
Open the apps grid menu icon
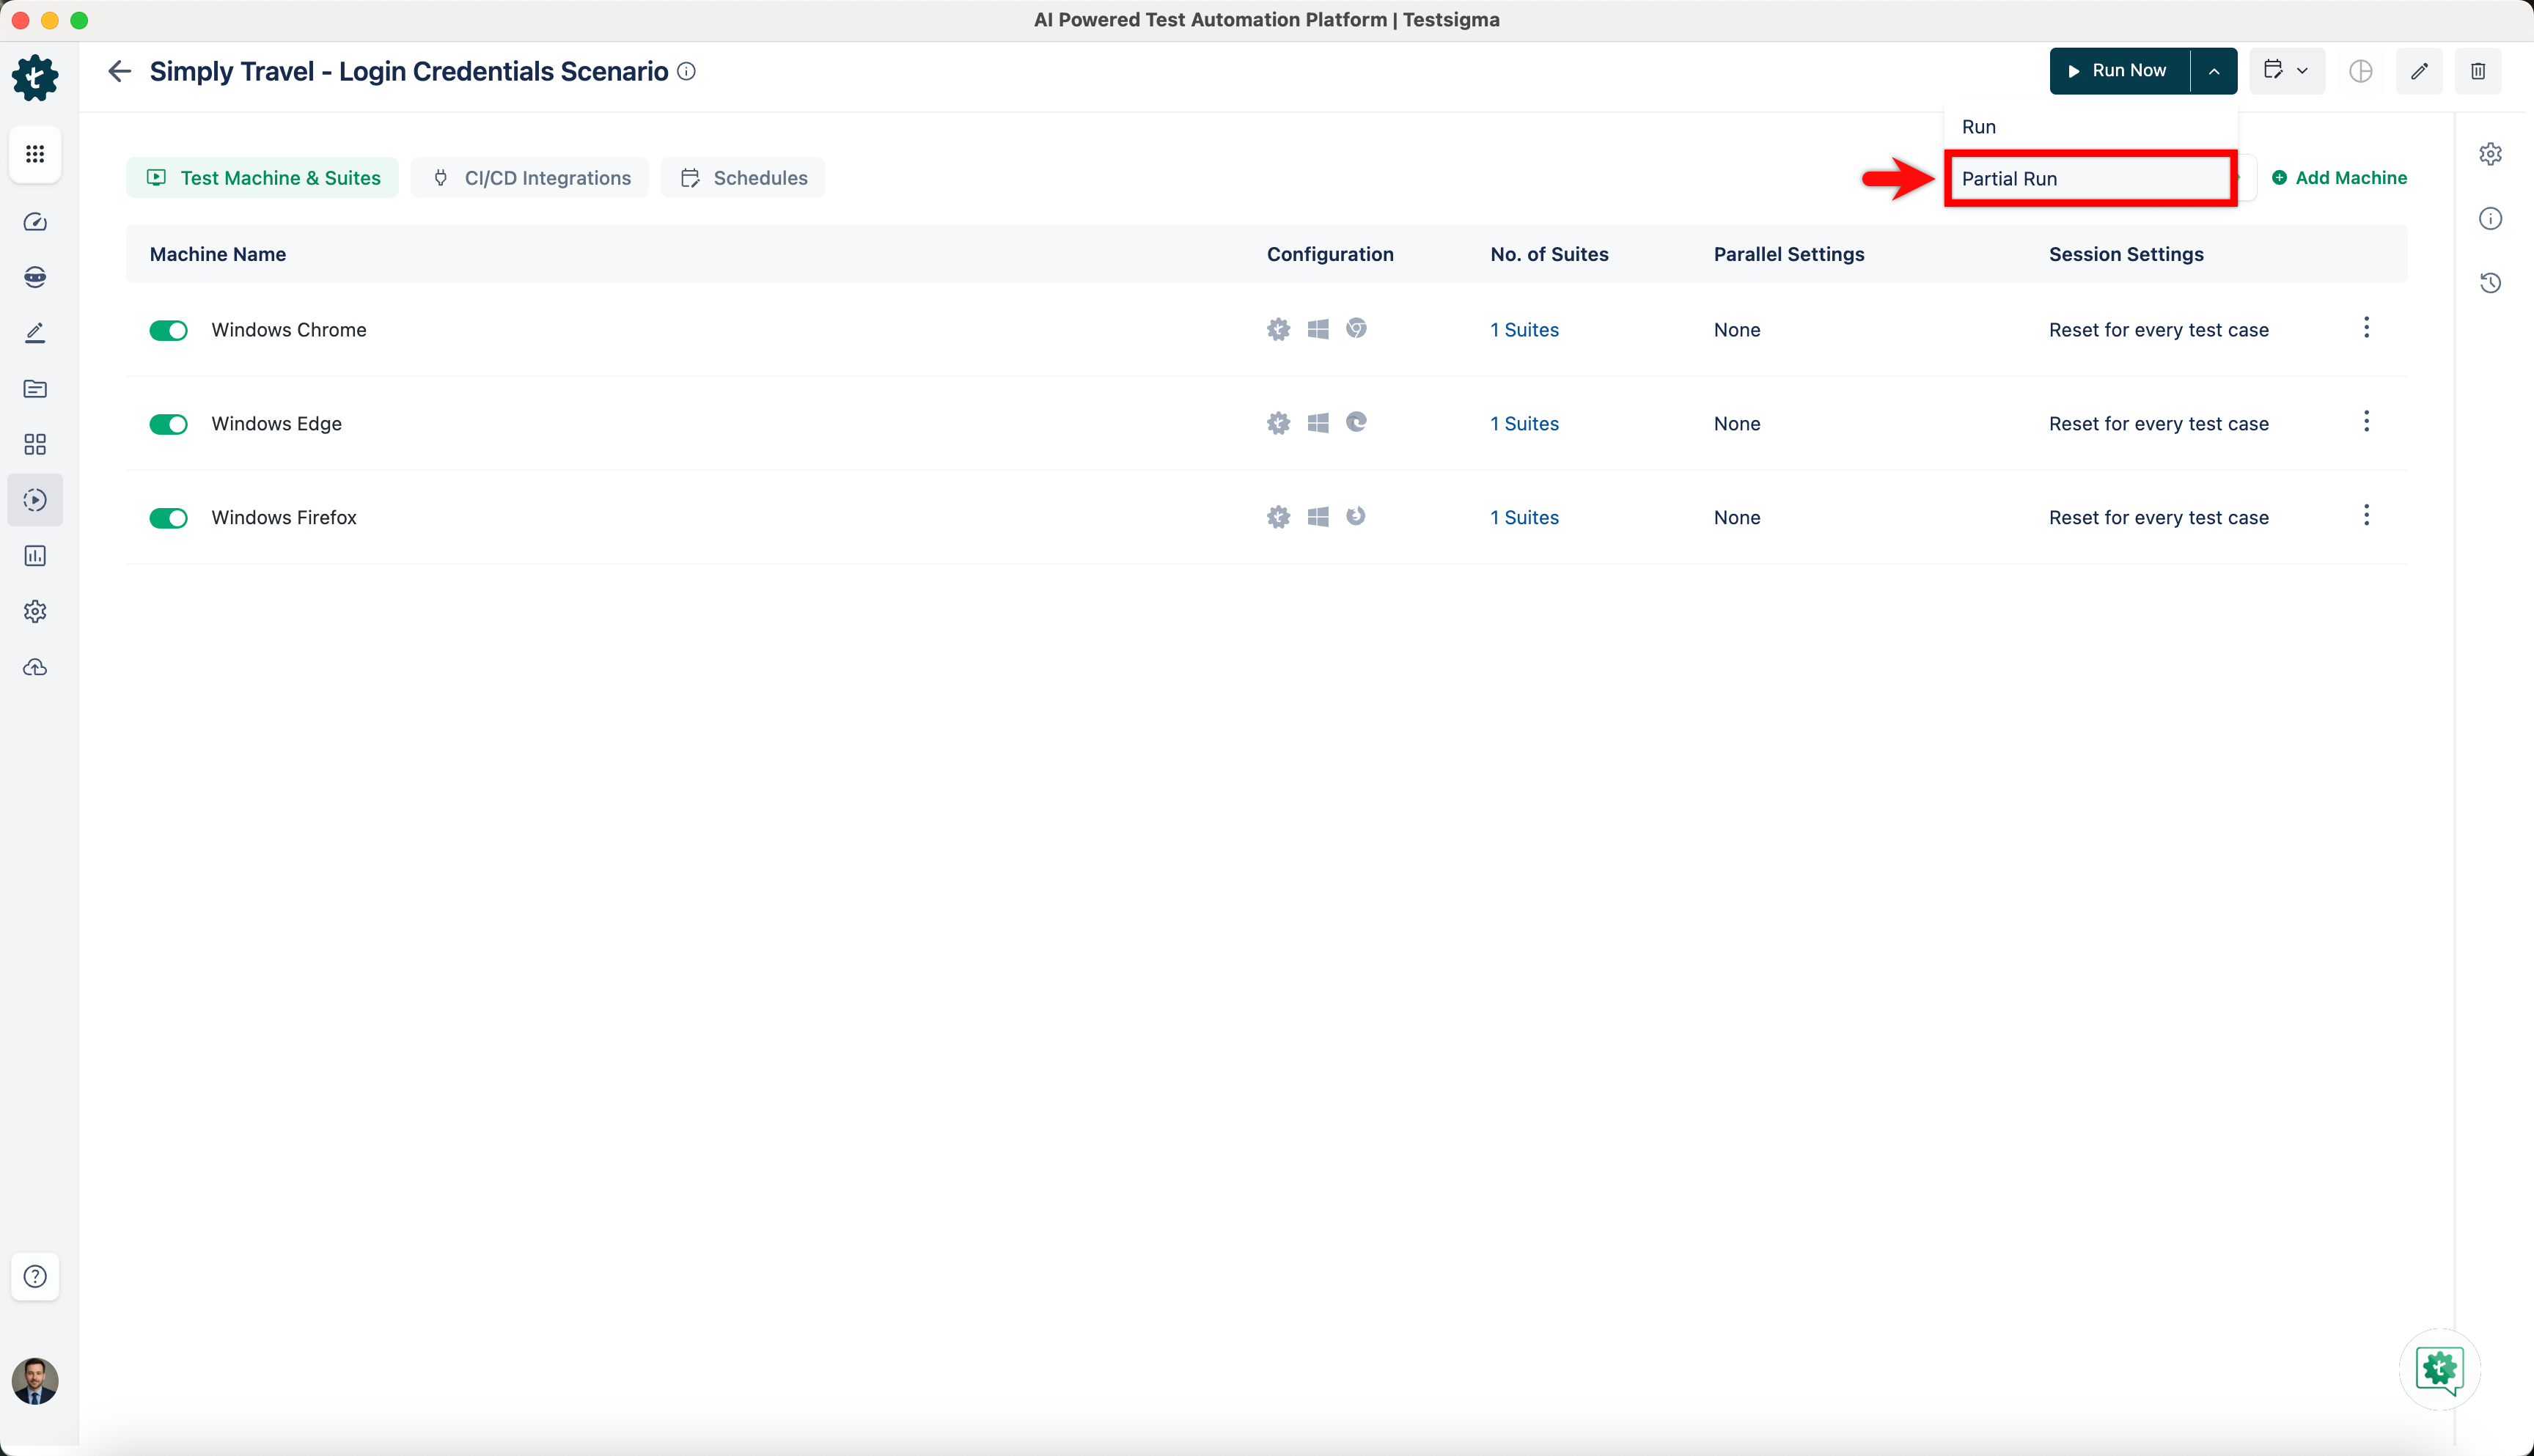click(x=35, y=154)
